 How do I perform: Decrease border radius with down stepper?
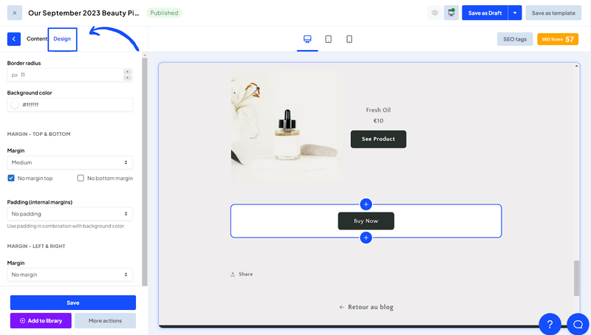point(127,77)
